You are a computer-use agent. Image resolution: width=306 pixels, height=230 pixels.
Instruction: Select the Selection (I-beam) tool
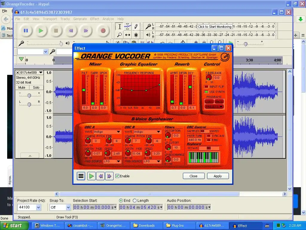[120, 27]
